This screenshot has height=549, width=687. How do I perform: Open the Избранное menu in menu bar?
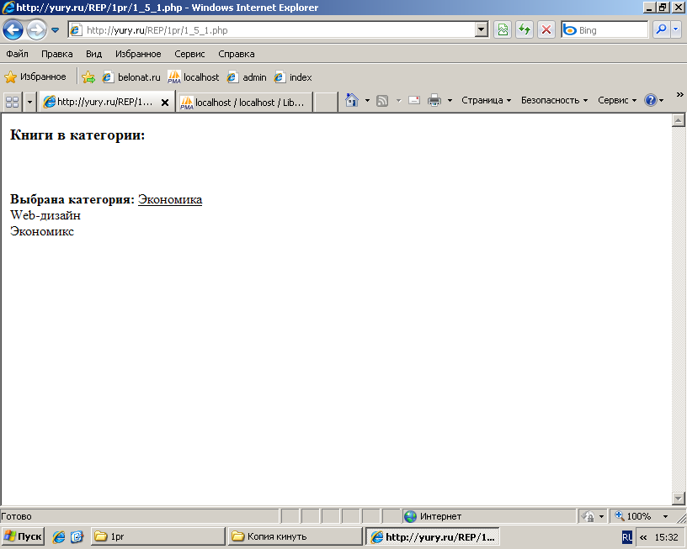(138, 54)
